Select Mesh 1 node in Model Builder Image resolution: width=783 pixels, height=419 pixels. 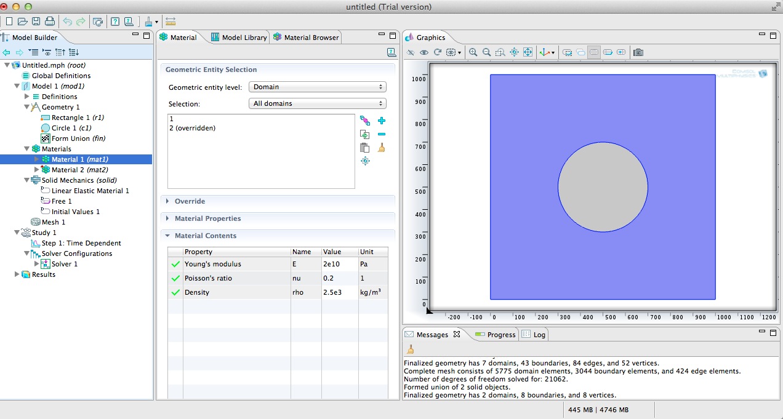53,222
